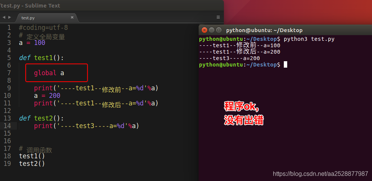Click terminal output ----test3----a=200
This screenshot has height=181, width=372.
230,58
